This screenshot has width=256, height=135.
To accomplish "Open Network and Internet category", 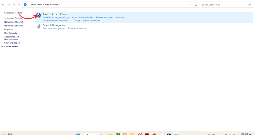I will point(14,22).
